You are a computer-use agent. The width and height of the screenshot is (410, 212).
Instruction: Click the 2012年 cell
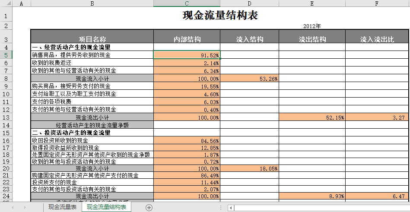pos(312,26)
